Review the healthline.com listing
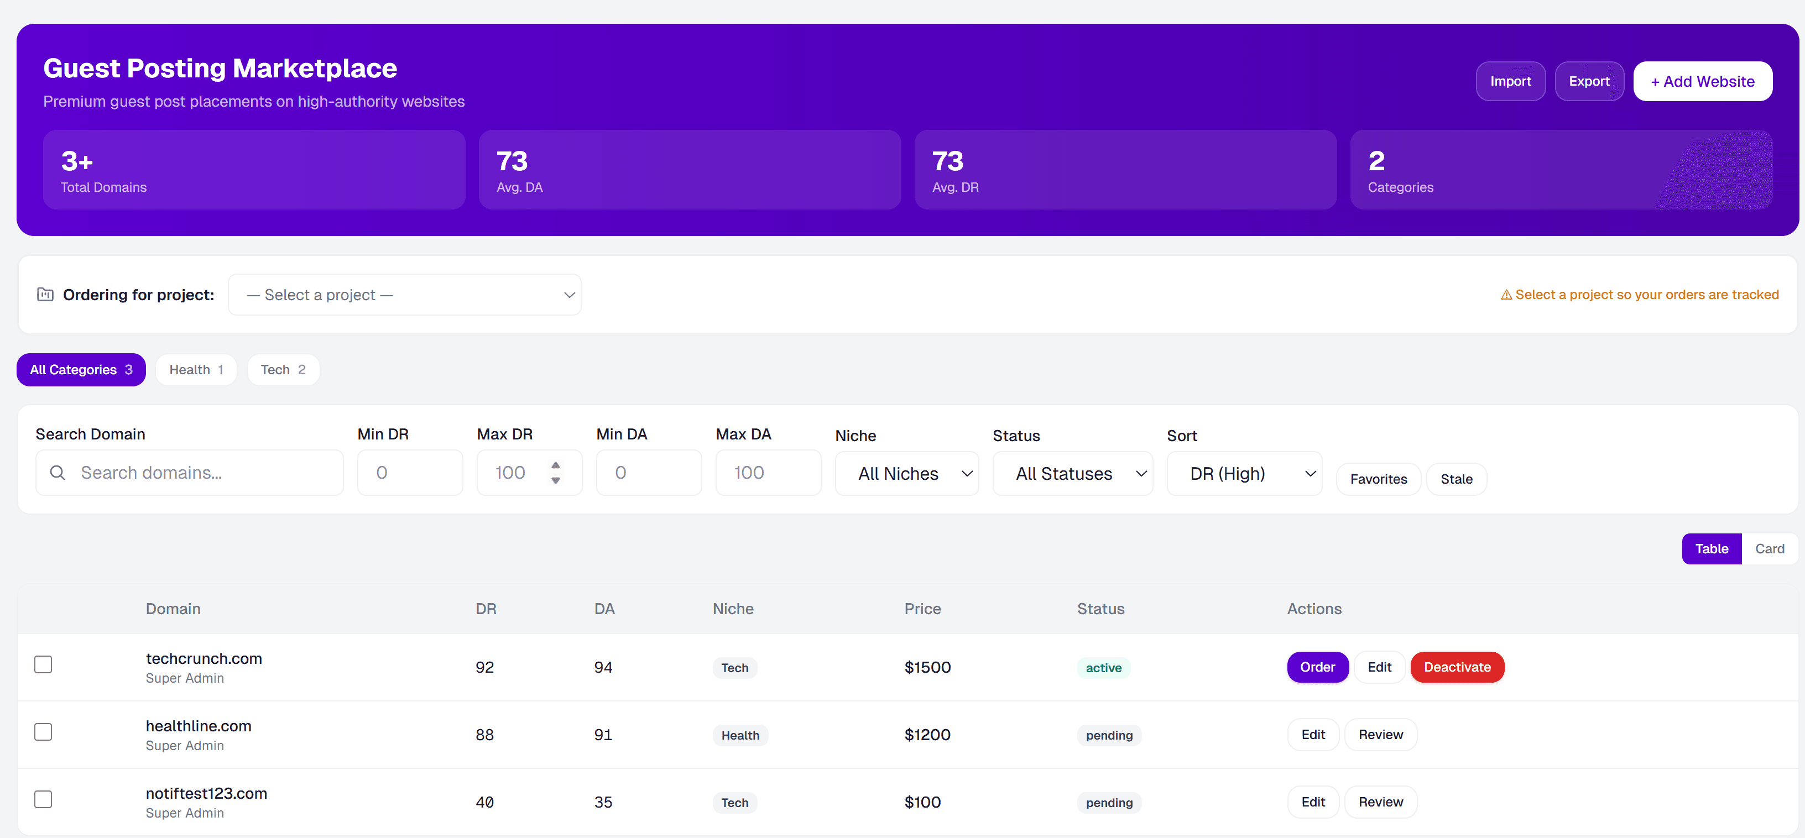Viewport: 1805px width, 838px height. pos(1380,734)
